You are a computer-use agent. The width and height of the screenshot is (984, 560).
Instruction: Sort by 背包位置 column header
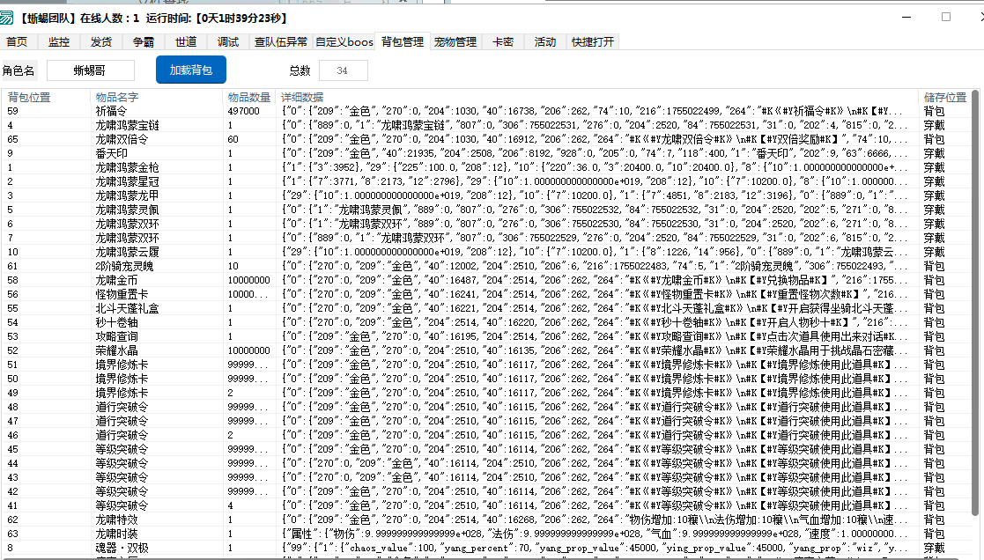point(29,97)
